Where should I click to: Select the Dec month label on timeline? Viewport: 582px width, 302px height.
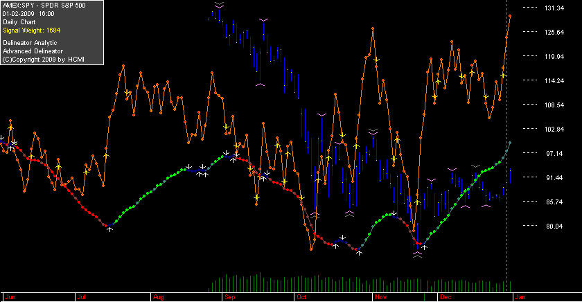point(446,297)
